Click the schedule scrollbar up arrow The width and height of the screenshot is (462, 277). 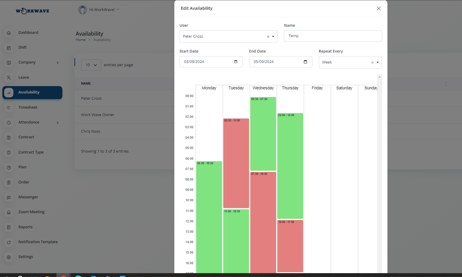click(379, 77)
